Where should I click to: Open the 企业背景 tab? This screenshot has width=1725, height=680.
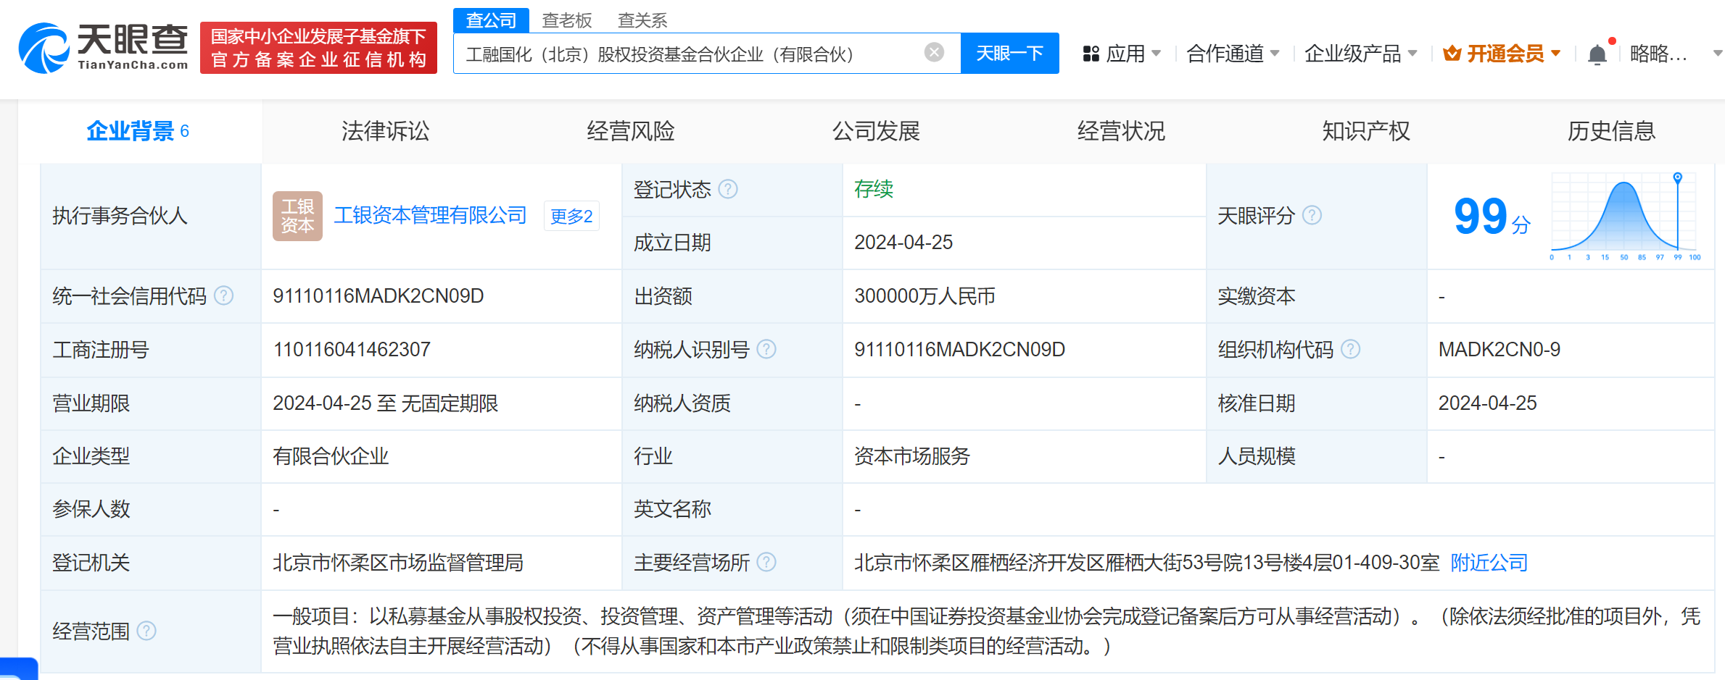pos(138,131)
